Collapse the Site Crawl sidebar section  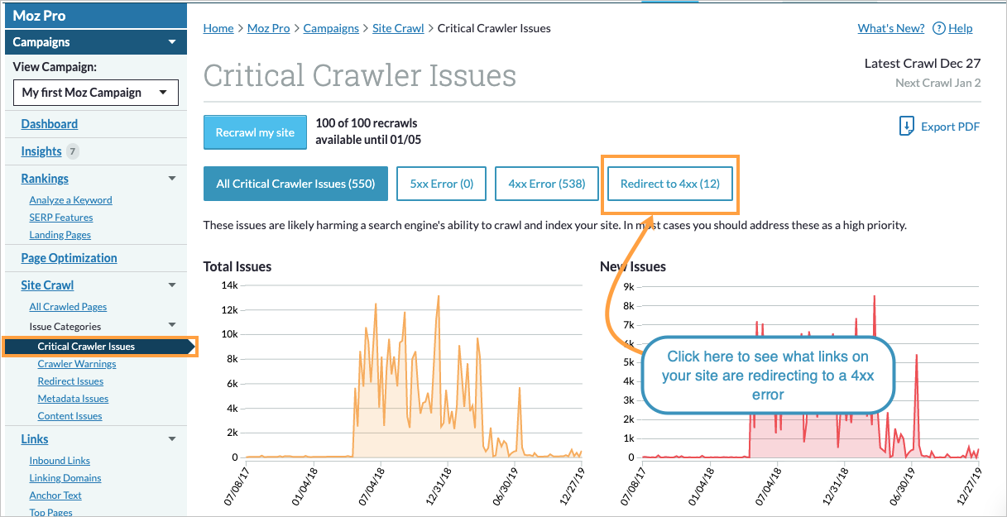[172, 285]
